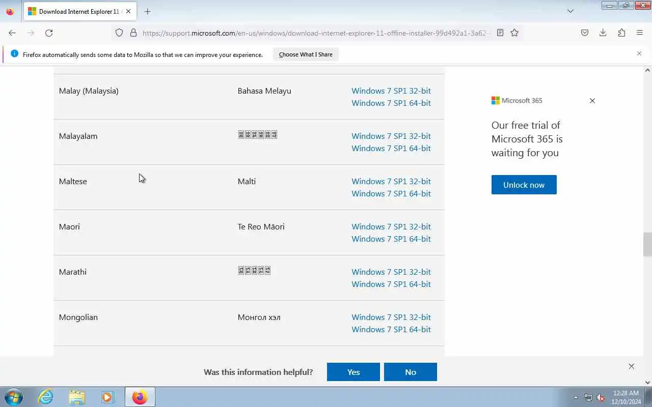Open Malayalam Windows 7 SP1 32-bit link

coord(391,136)
